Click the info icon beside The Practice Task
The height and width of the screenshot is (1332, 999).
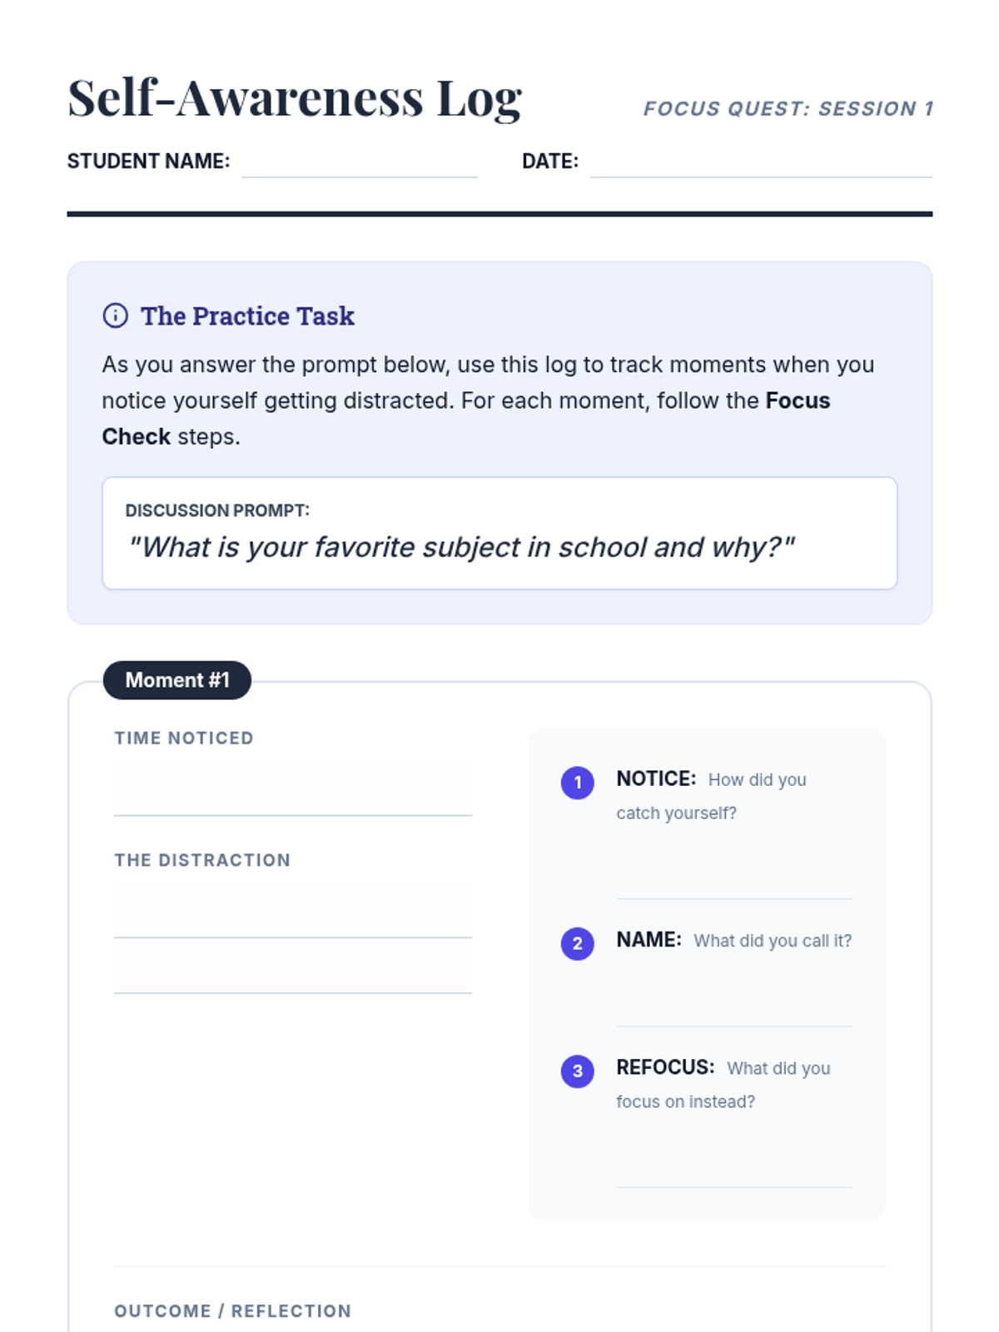coord(115,316)
